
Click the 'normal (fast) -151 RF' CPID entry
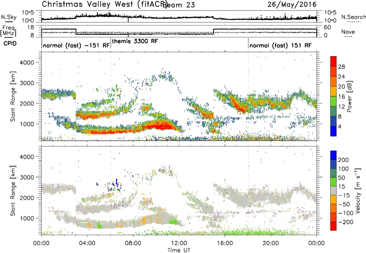pos(76,45)
